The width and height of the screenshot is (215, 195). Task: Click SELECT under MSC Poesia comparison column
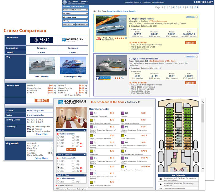coord(41,100)
